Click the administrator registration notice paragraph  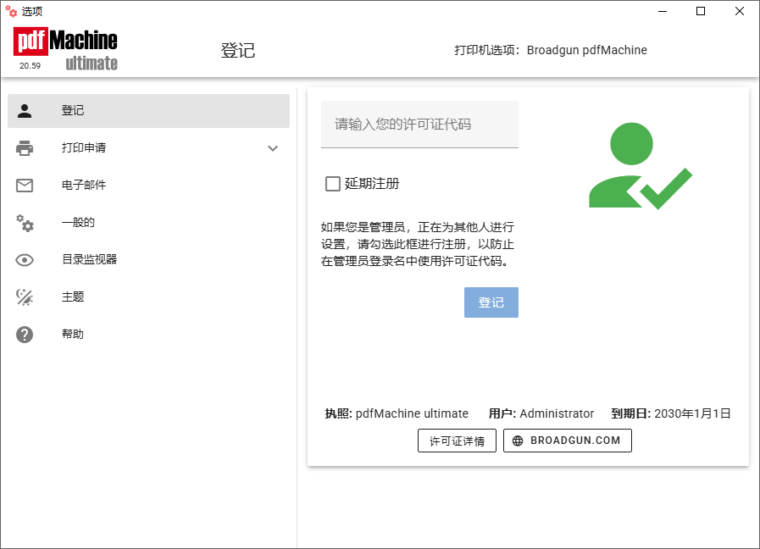click(418, 244)
